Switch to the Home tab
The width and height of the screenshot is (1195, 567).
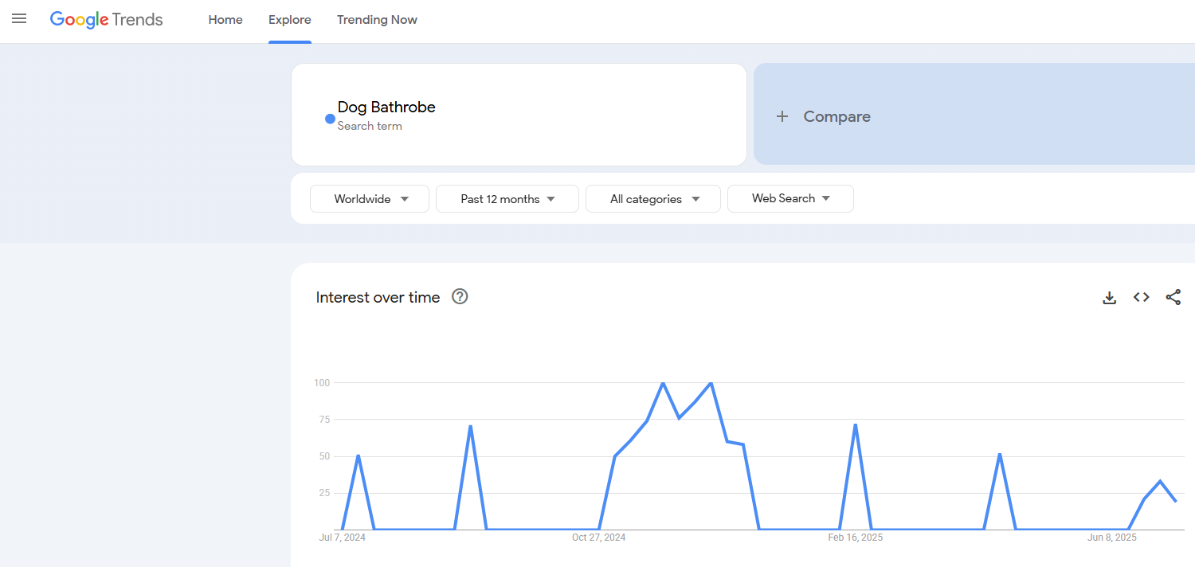click(225, 20)
